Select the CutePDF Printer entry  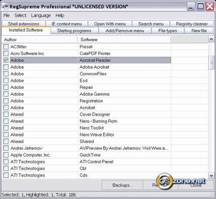coord(95,54)
